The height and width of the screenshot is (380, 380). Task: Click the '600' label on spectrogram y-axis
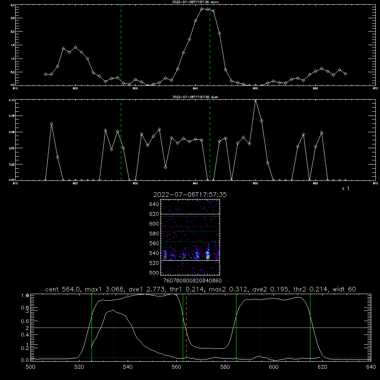154,224
